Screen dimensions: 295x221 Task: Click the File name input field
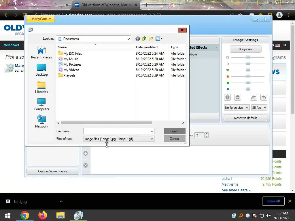[x=117, y=131]
